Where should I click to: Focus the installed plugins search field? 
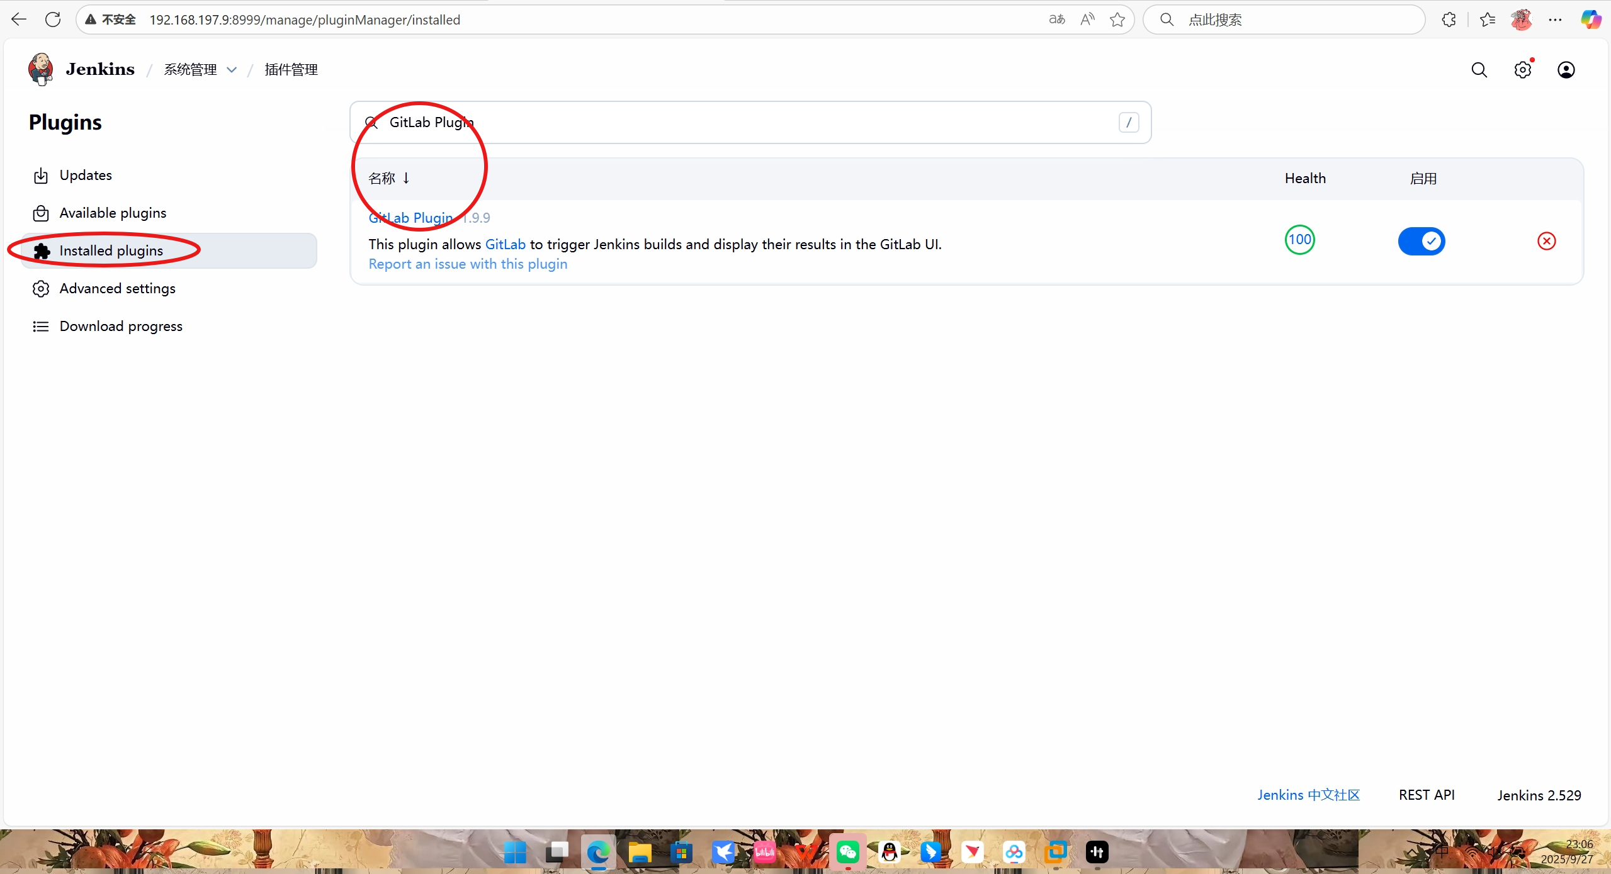click(x=750, y=122)
